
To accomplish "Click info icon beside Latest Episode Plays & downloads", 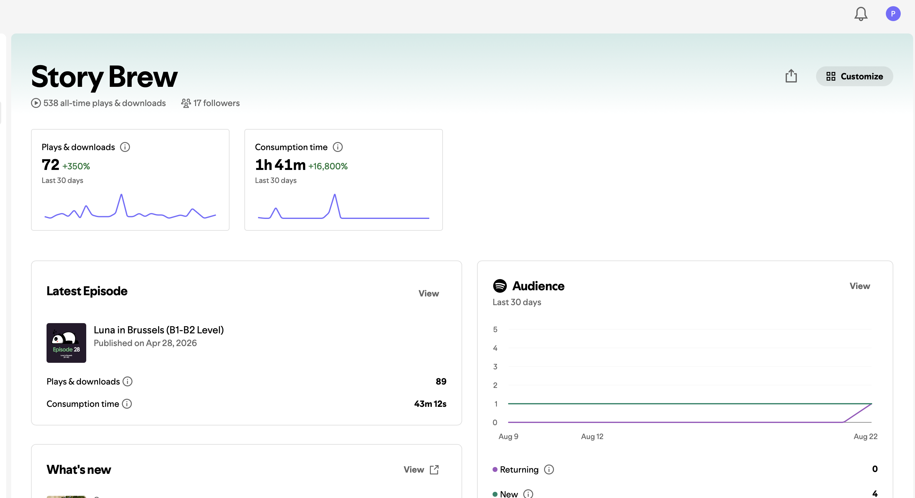I will click(x=127, y=381).
